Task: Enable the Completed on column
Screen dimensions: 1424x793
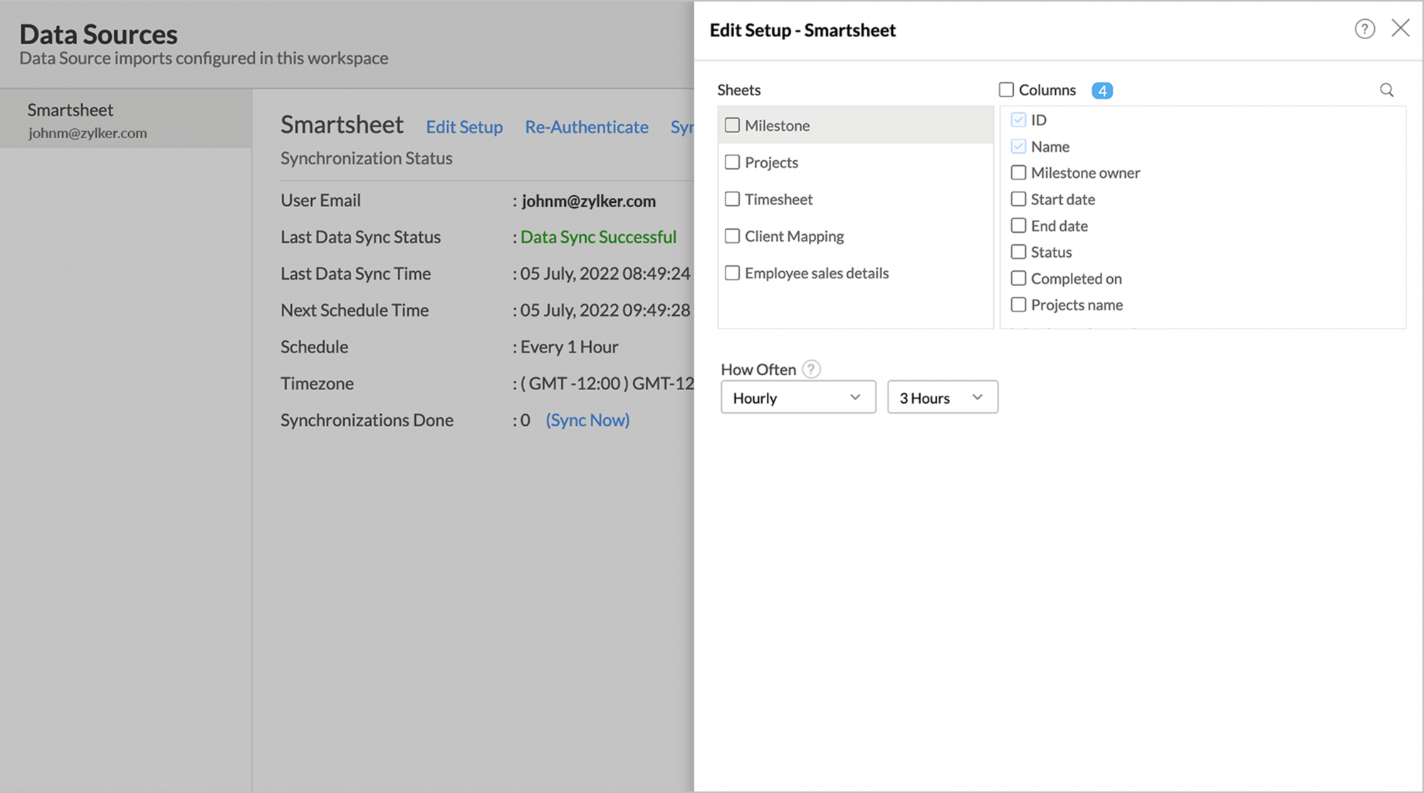Action: [1017, 278]
